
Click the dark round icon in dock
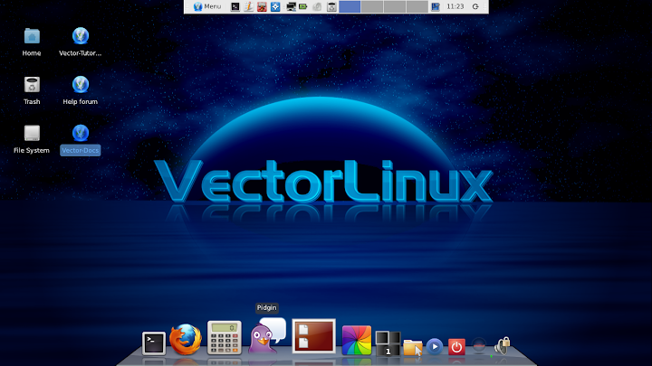click(479, 345)
